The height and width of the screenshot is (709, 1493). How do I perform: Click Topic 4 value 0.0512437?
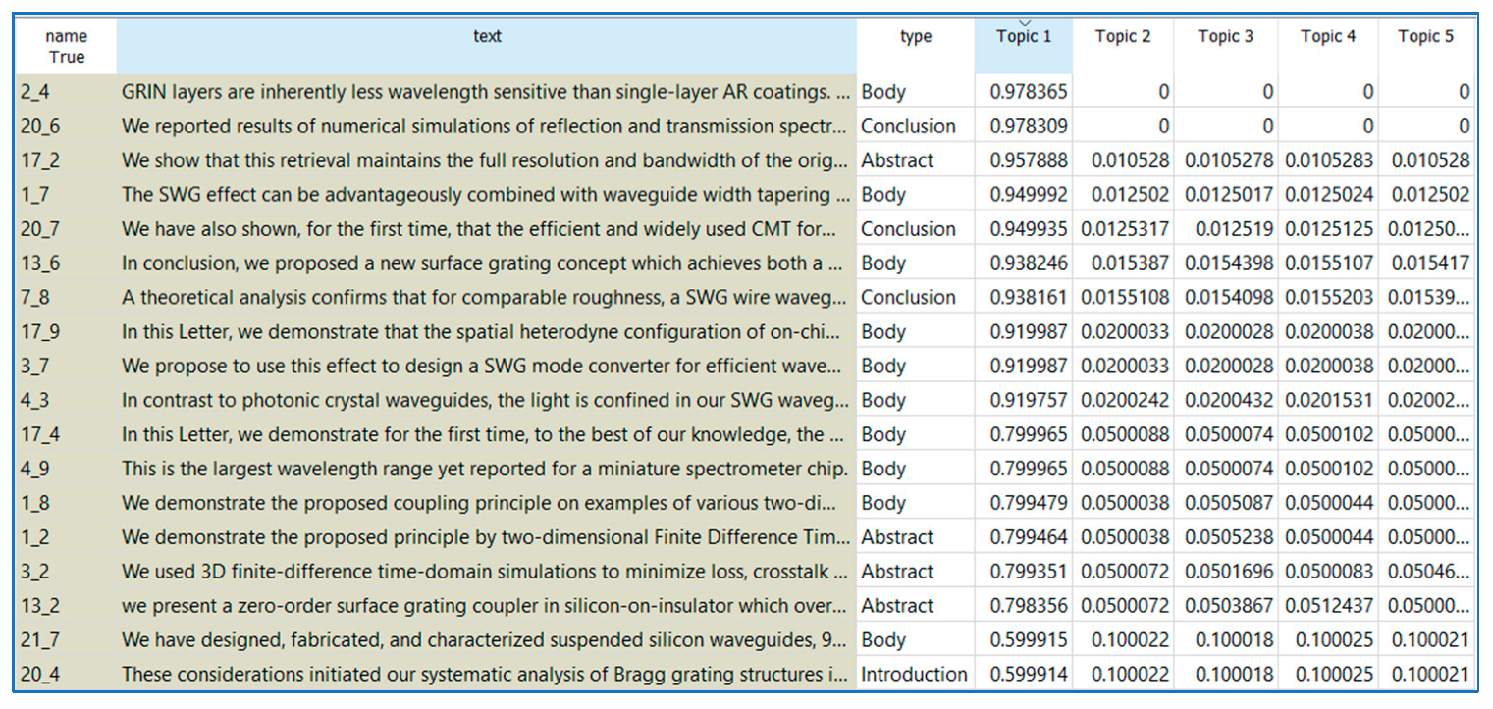click(1329, 605)
